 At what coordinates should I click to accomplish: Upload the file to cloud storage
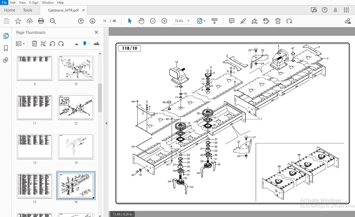pos(30,21)
